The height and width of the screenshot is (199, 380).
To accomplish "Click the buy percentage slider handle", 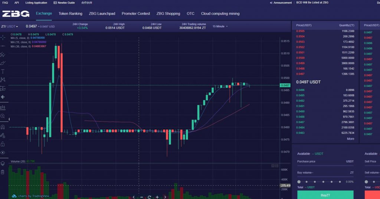I will pos(299,182).
